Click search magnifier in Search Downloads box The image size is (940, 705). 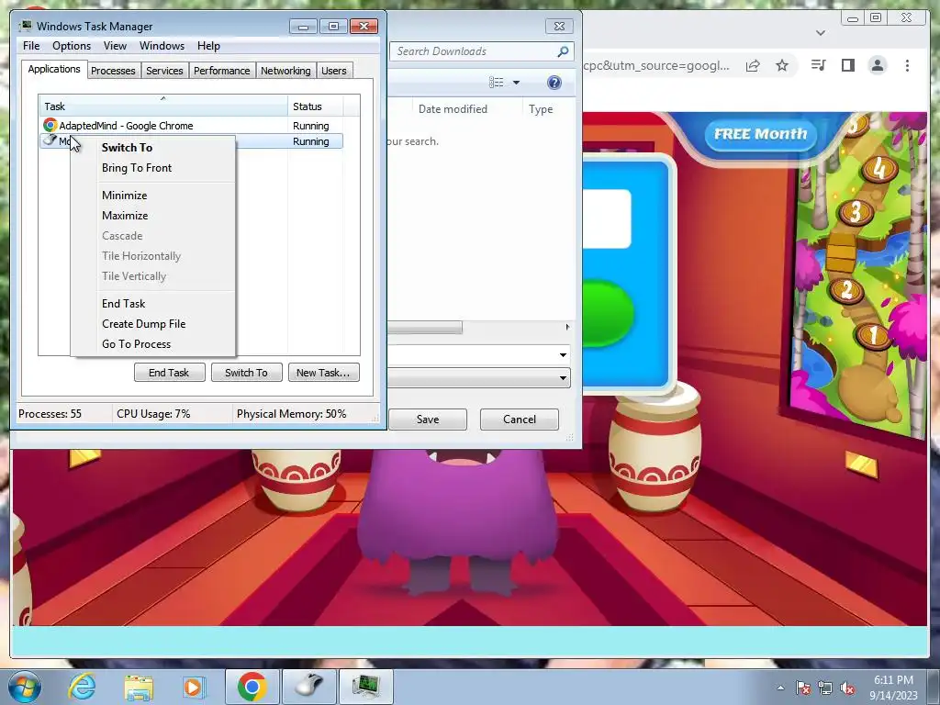click(563, 51)
